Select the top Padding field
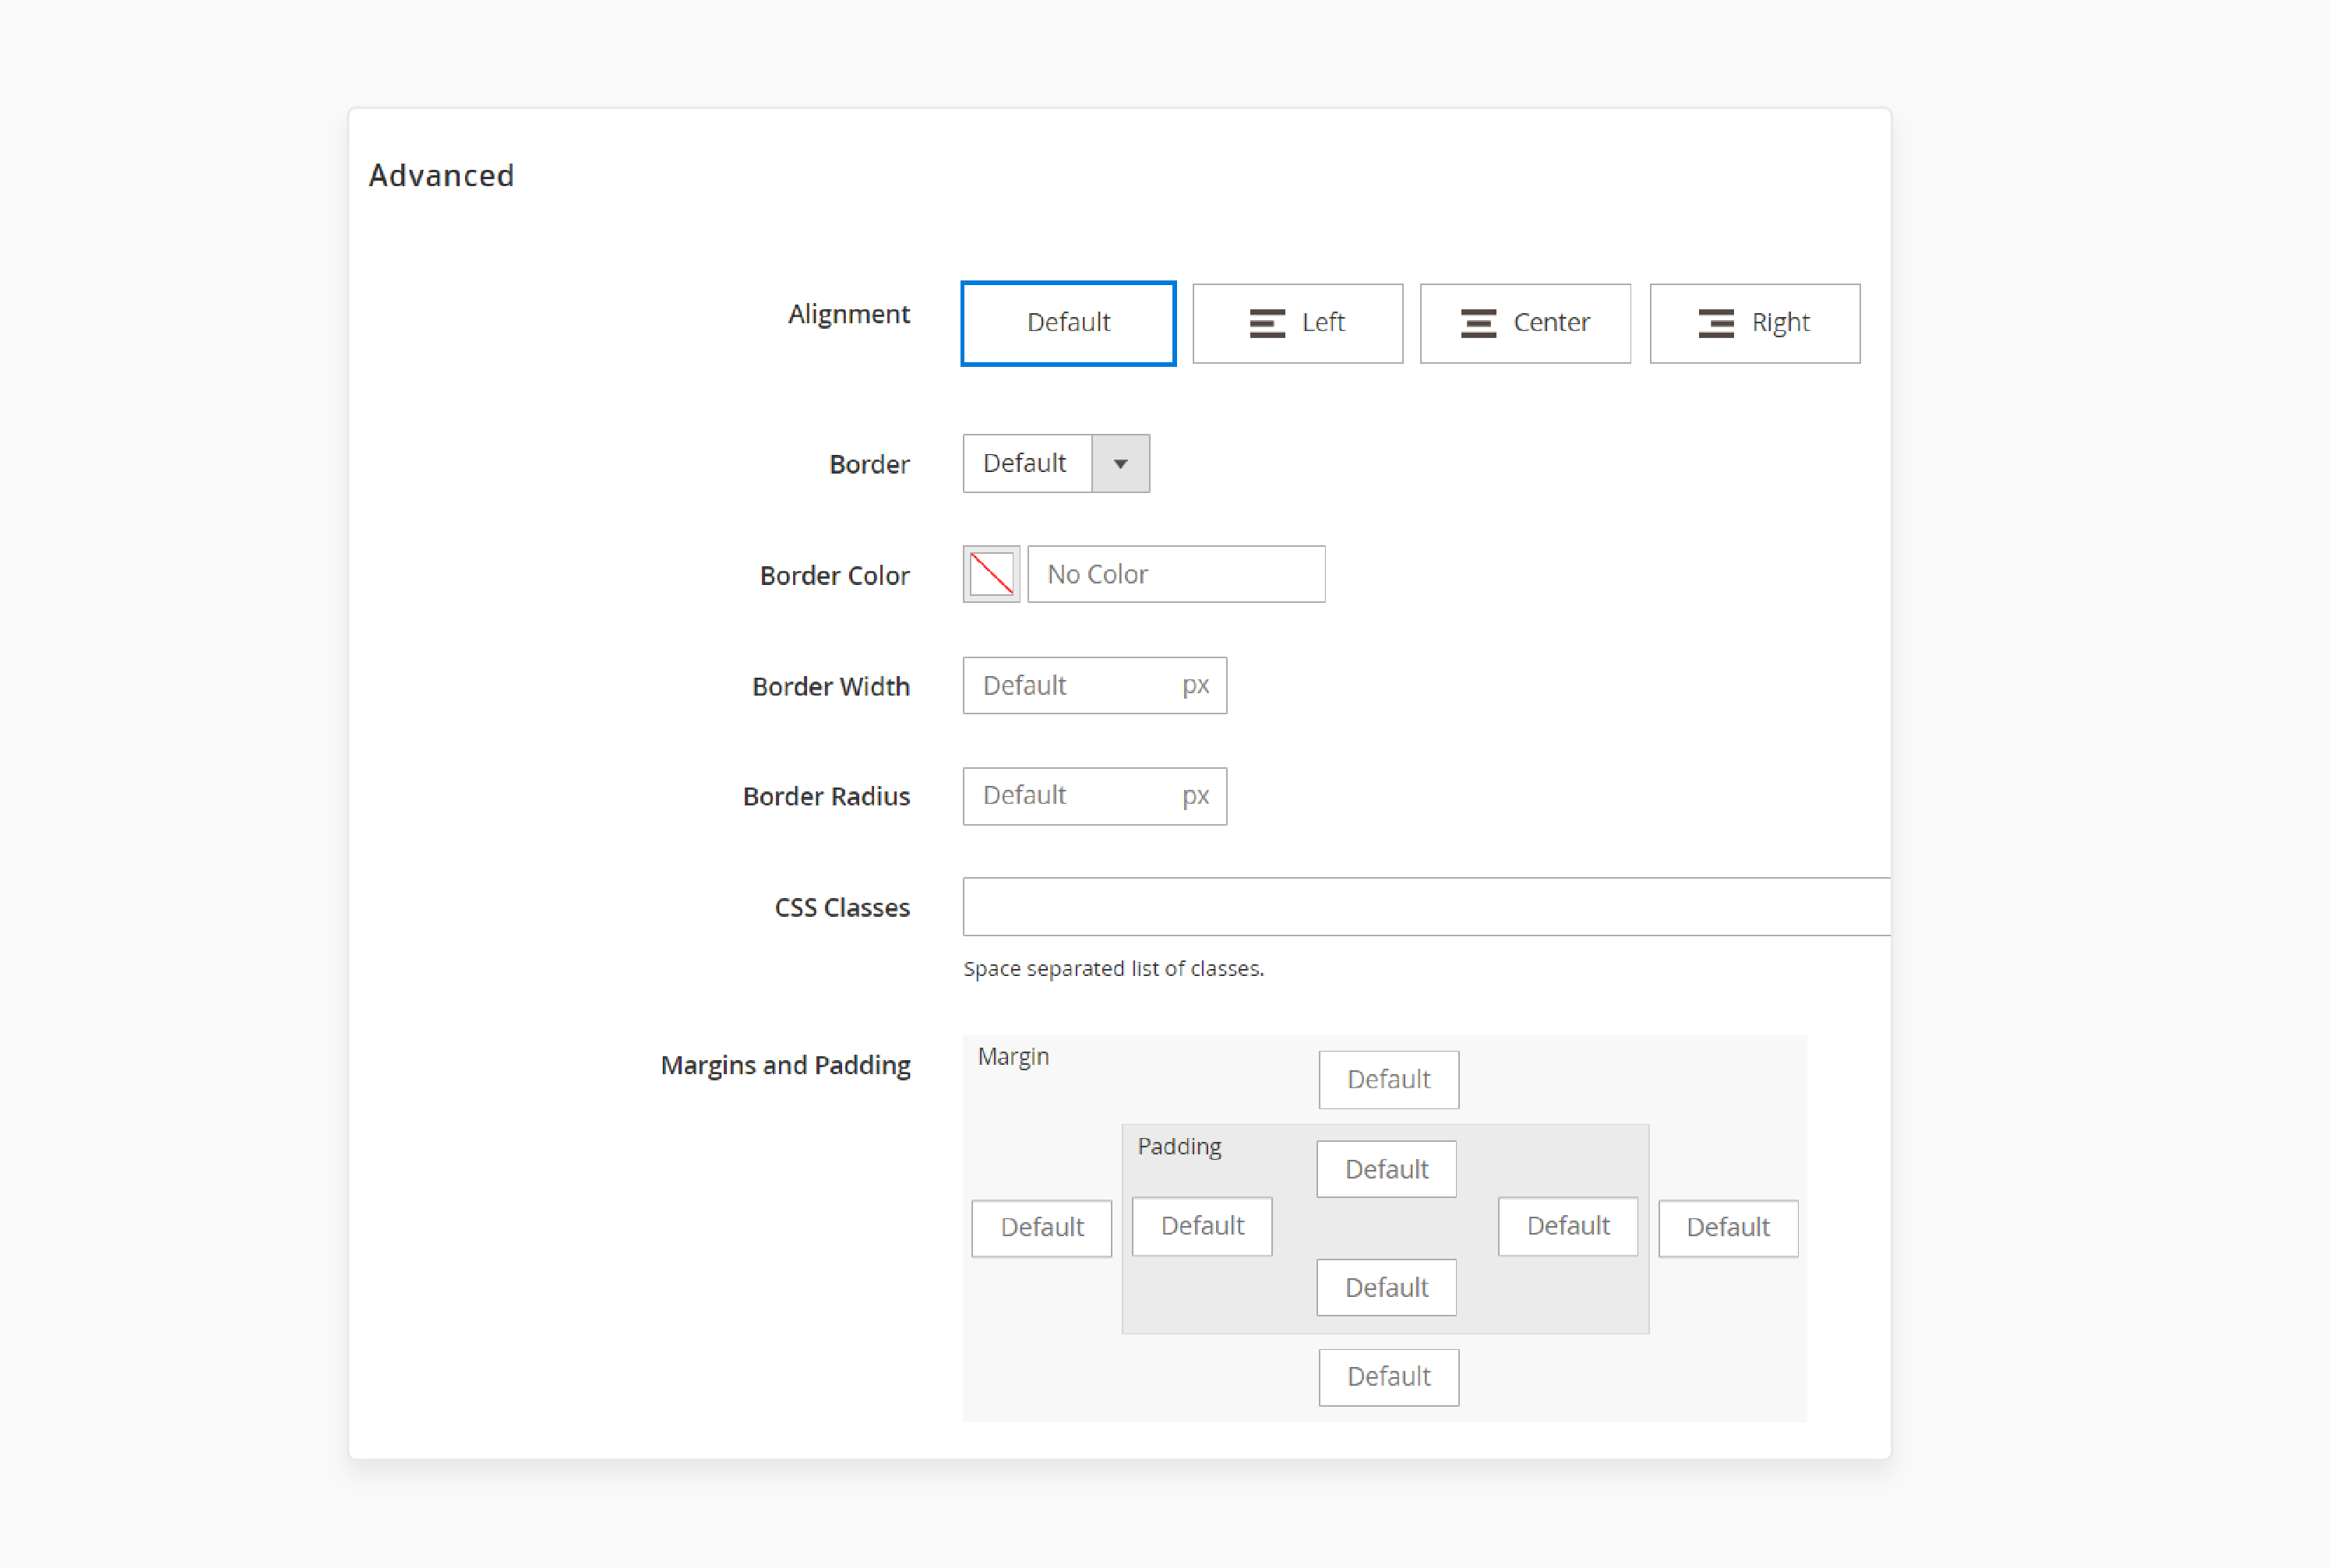This screenshot has height=1568, width=2330. tap(1386, 1169)
